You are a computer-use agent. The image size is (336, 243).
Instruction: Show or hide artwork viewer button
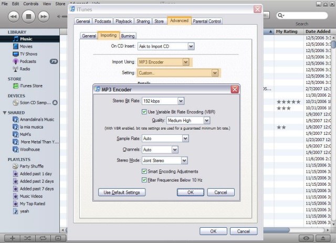[58, 238]
